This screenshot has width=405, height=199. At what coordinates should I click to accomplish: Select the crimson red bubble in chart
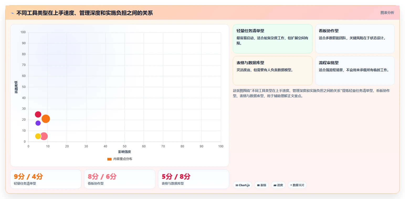(x=38, y=114)
